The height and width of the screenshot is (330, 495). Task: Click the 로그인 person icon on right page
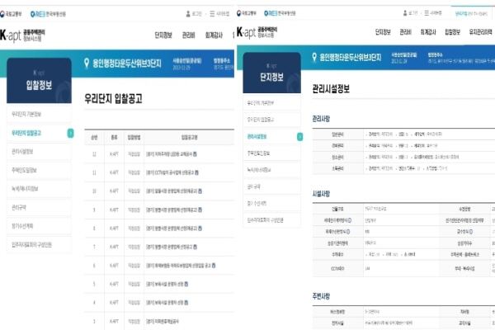click(x=405, y=13)
